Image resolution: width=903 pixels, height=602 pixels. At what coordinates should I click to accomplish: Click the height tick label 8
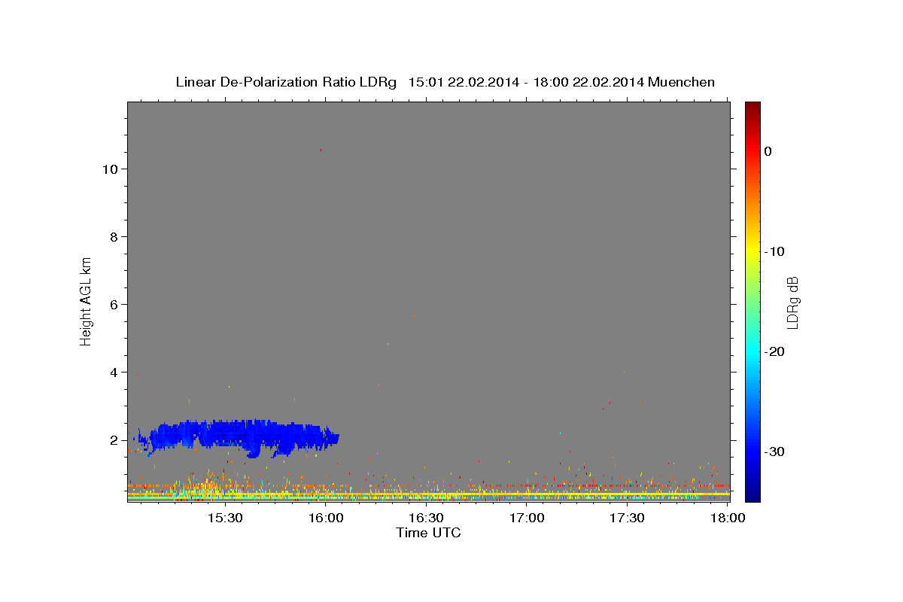click(x=114, y=237)
